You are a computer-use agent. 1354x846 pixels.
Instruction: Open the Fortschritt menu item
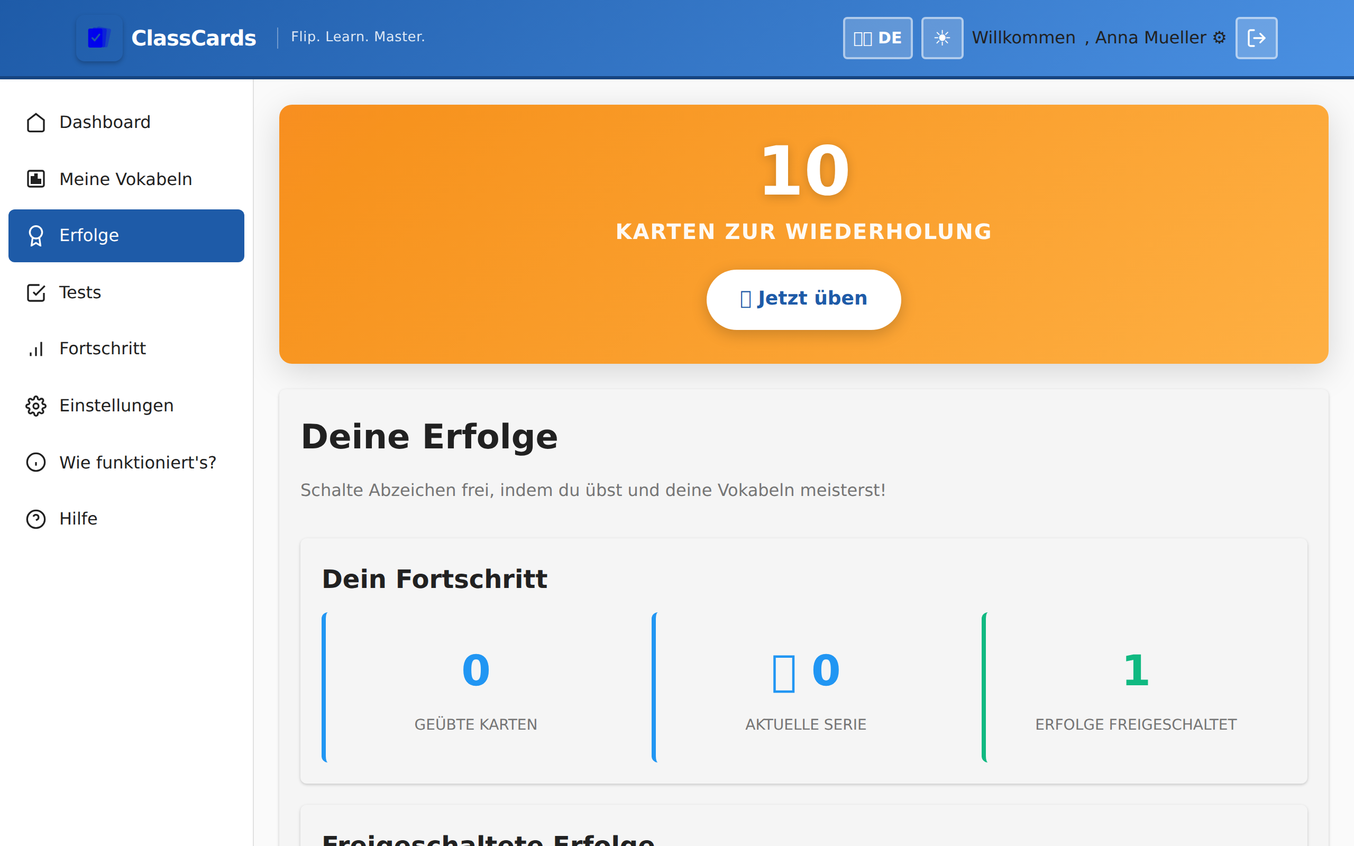click(x=103, y=348)
